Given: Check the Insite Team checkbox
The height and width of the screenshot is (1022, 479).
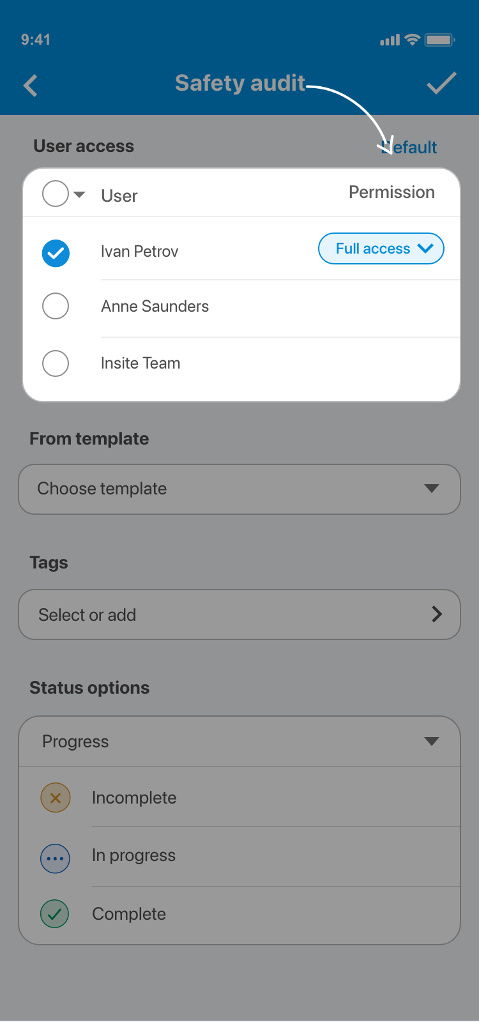Looking at the screenshot, I should click(x=56, y=363).
